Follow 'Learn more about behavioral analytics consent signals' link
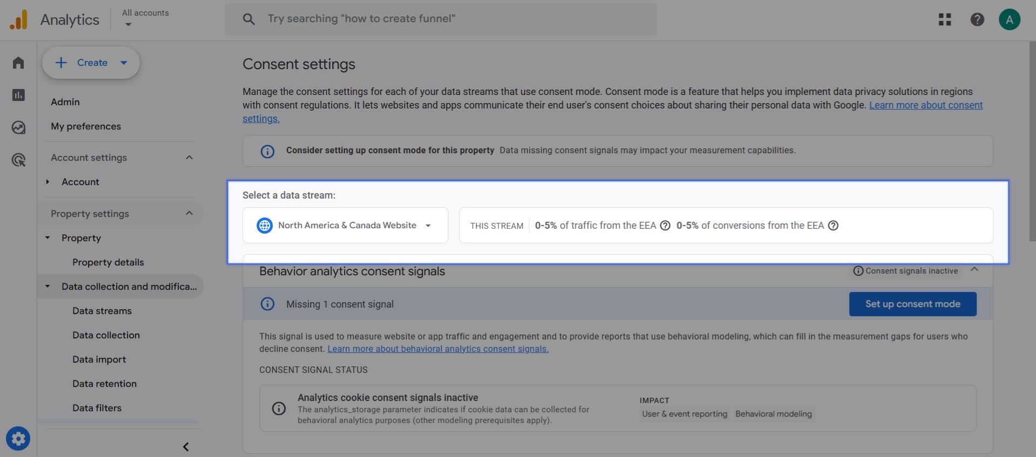 pos(438,349)
